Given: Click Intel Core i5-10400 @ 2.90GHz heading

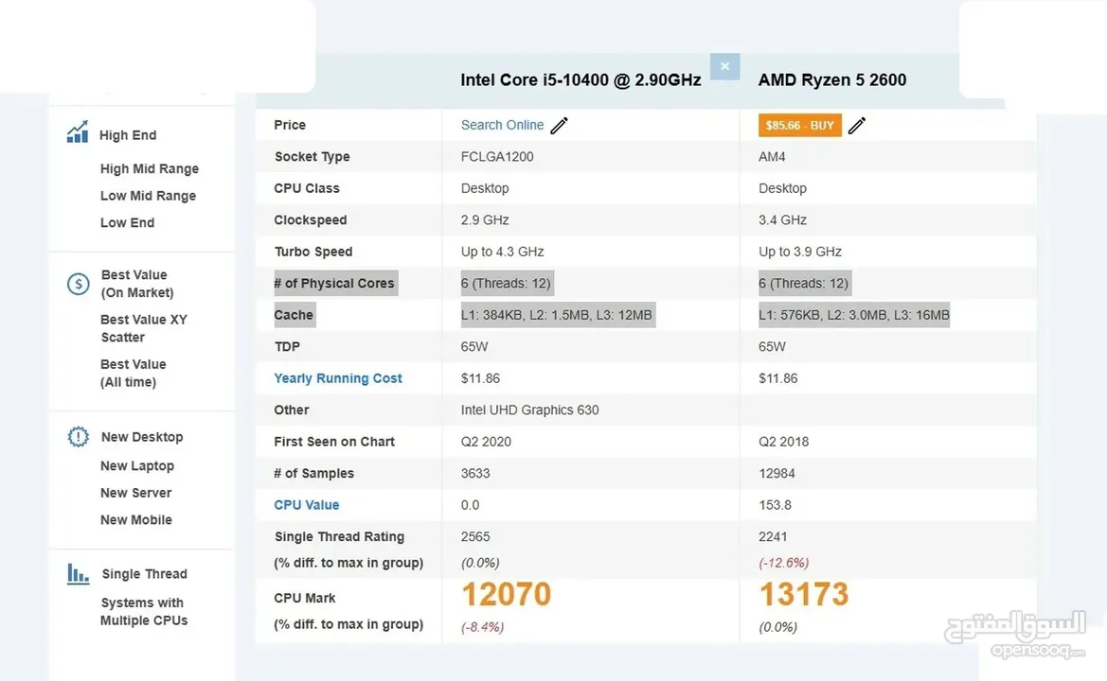Looking at the screenshot, I should click(x=580, y=79).
